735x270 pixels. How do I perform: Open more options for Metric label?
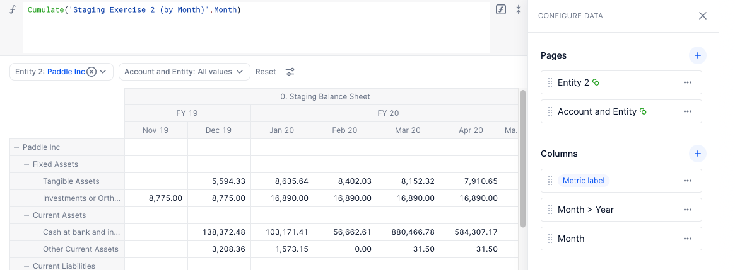[688, 181]
